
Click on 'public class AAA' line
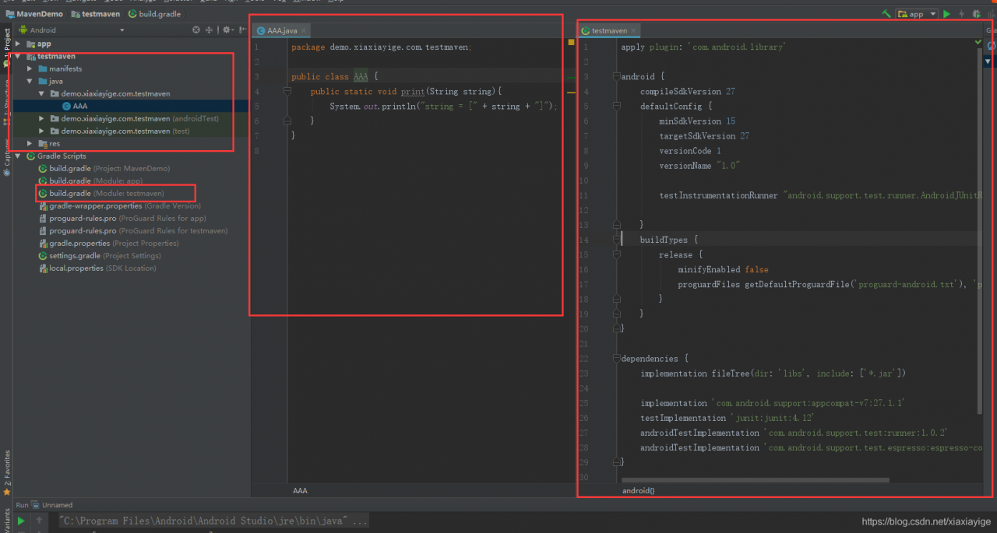tap(334, 76)
